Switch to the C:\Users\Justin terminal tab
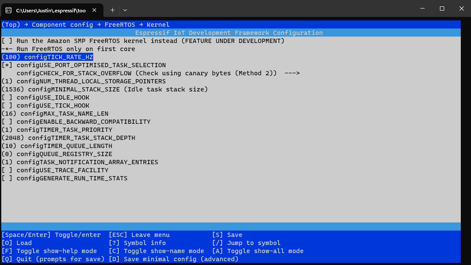The height and width of the screenshot is (265, 471). [x=51, y=10]
